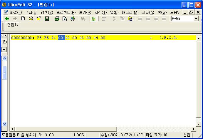Center align text toolbar icon
This screenshot has height=139, width=203.
click(148, 19)
